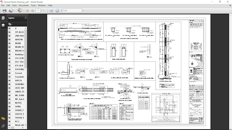Hide the ARROW layer eye icon
This screenshot has width=232, height=130.
pyautogui.click(x=10, y=39)
